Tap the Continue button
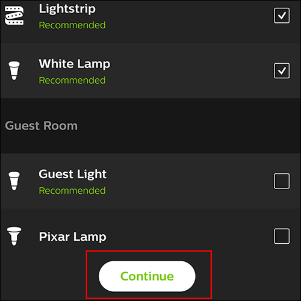 [147, 276]
